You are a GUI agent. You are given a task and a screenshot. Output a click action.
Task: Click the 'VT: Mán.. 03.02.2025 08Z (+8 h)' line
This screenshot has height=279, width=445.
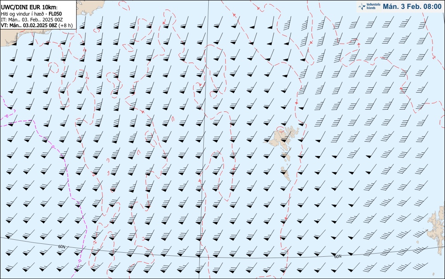36,25
